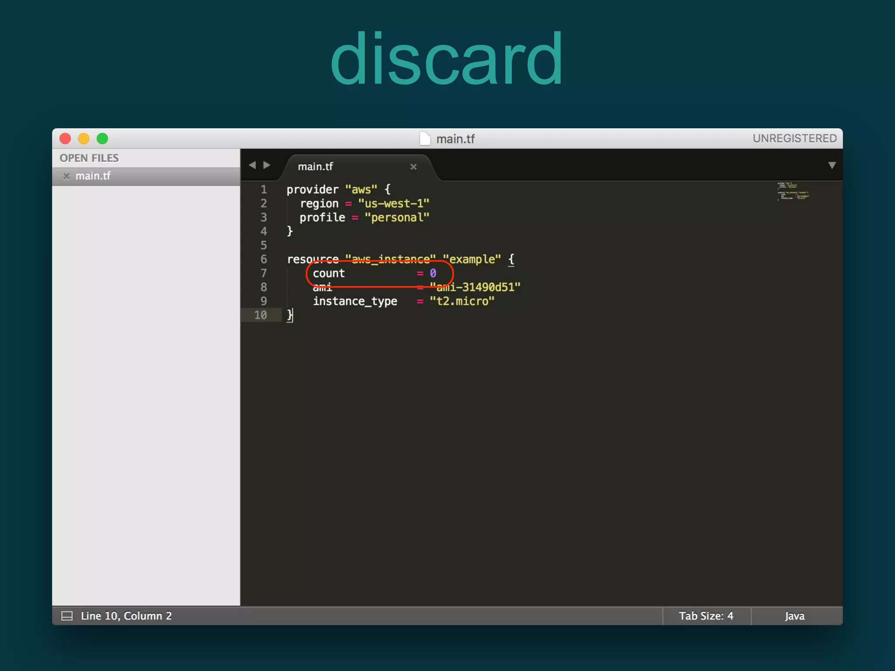895x671 pixels.
Task: Click the yellow minimize window button
Action: coord(83,138)
